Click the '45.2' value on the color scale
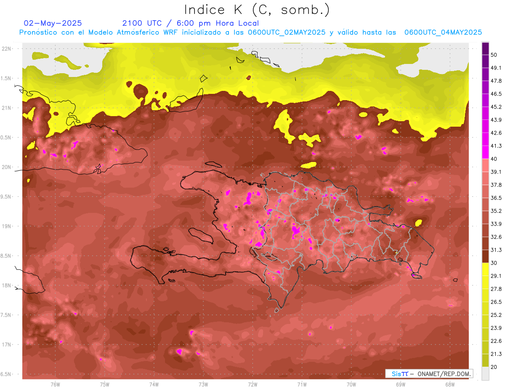Screen dimensions: 505x390 [x=496, y=107]
